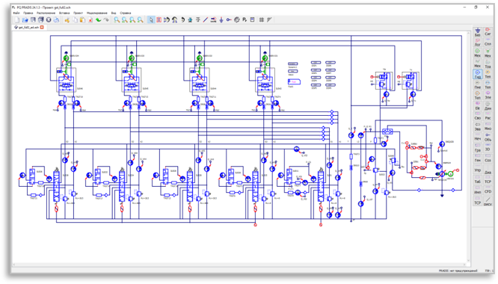Click the red X delete icon
This screenshot has width=498, height=284.
point(90,20)
